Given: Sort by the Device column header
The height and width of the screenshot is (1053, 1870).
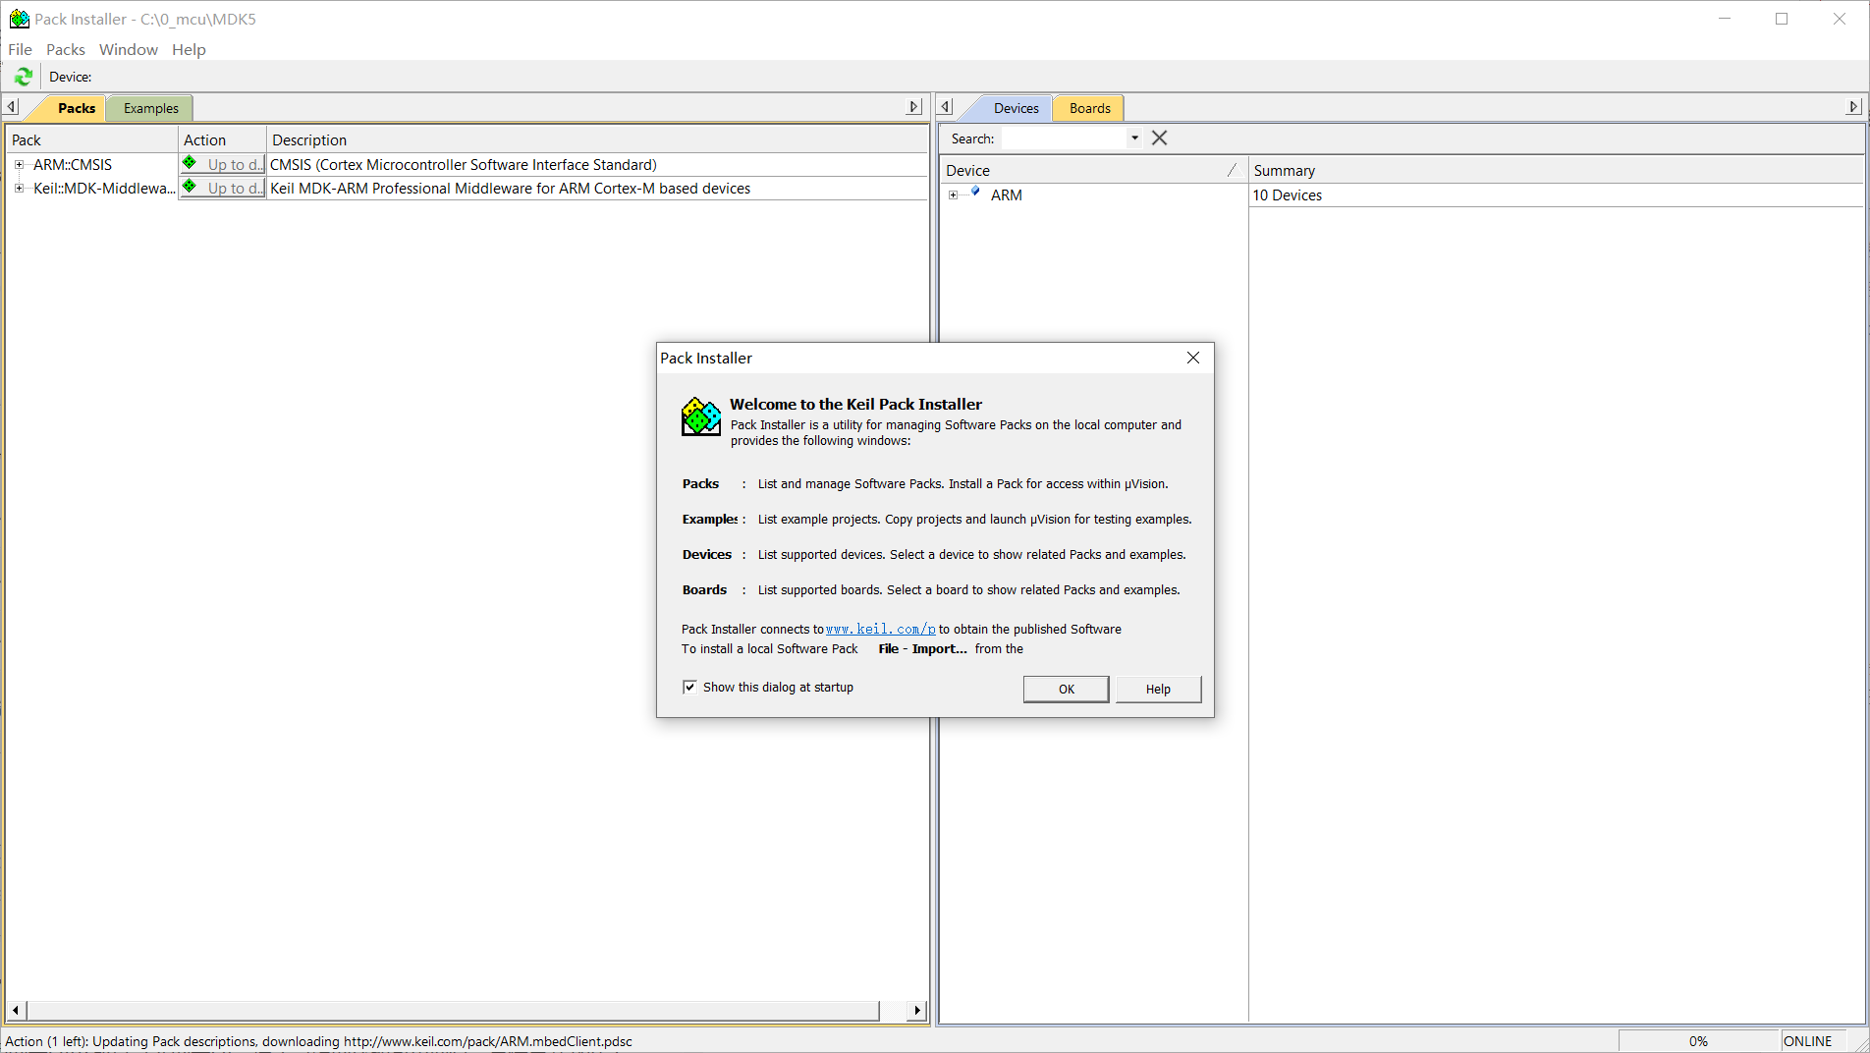Looking at the screenshot, I should [1093, 171].
